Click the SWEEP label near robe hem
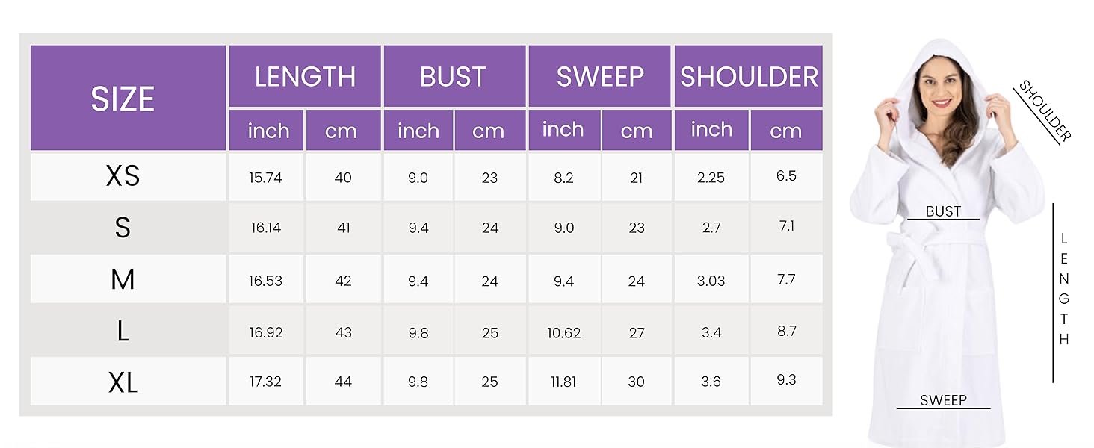The width and height of the screenshot is (1094, 448). pos(943,400)
